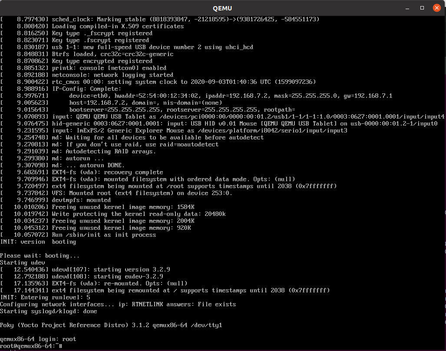446x351 pixels.
Task: Click 'md: Waiting for all devices' line
Action: coord(132,137)
